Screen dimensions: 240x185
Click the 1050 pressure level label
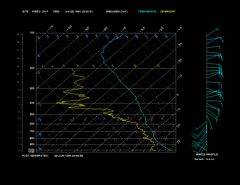(x=32, y=152)
